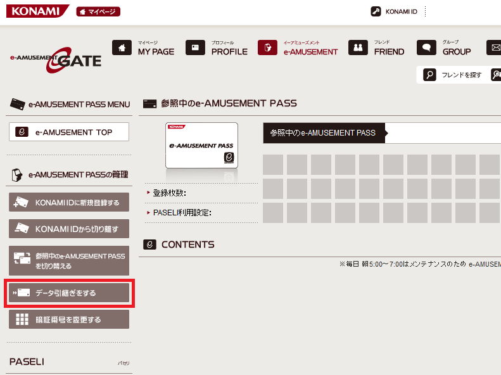This screenshot has width=501, height=375.
Task: Open the MY PAGE navigation tab
Action: pos(156,51)
